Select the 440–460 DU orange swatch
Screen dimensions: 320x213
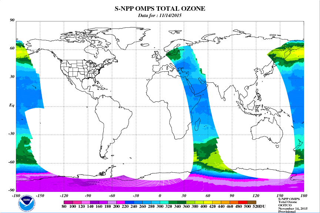226,202
